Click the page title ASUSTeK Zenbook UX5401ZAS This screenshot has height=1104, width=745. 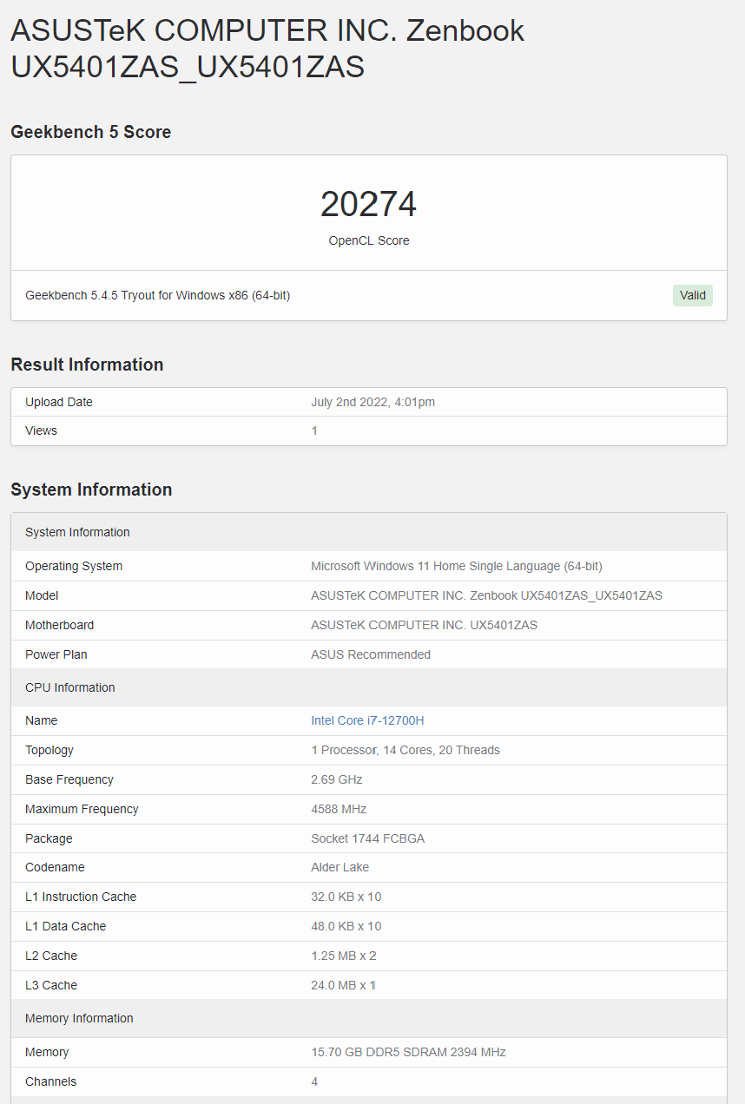coord(267,49)
